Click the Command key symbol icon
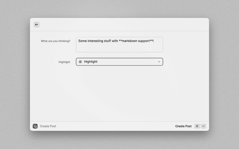239x149 pixels. pyautogui.click(x=197, y=126)
